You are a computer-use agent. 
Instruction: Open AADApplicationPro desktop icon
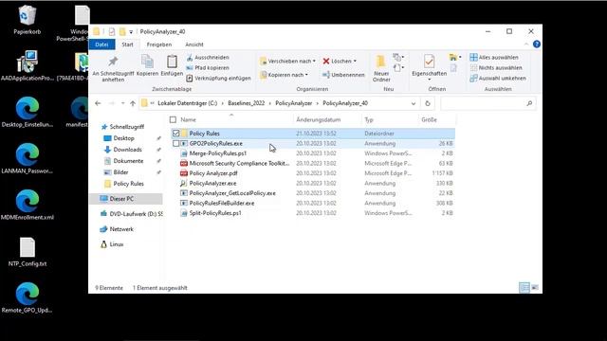point(28,65)
